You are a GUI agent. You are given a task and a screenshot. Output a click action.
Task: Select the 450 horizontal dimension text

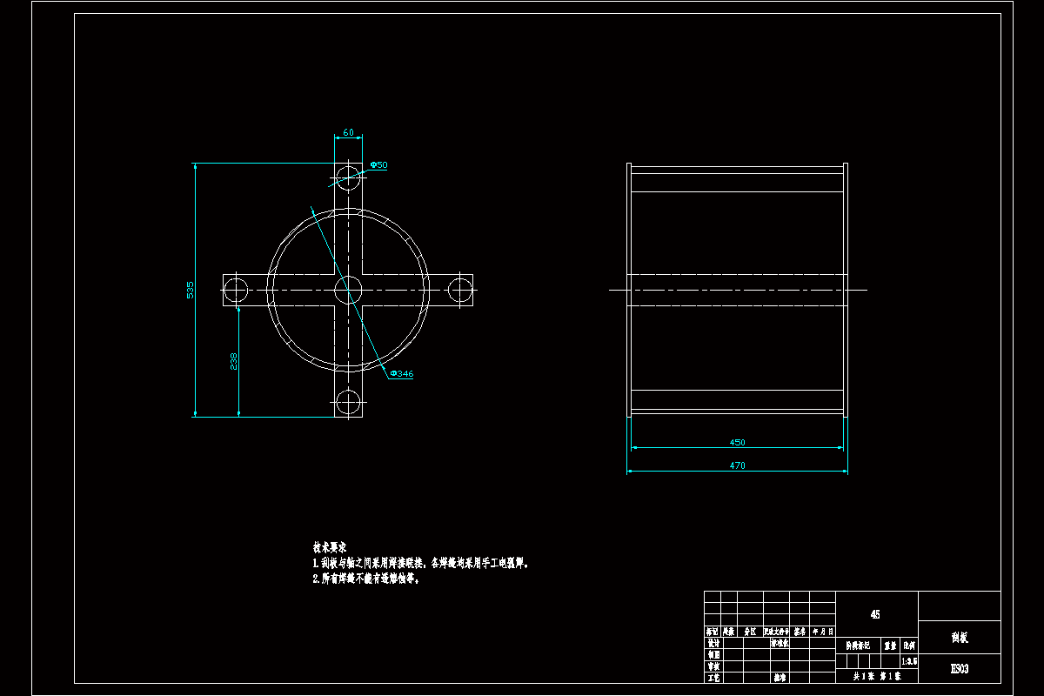pos(737,443)
